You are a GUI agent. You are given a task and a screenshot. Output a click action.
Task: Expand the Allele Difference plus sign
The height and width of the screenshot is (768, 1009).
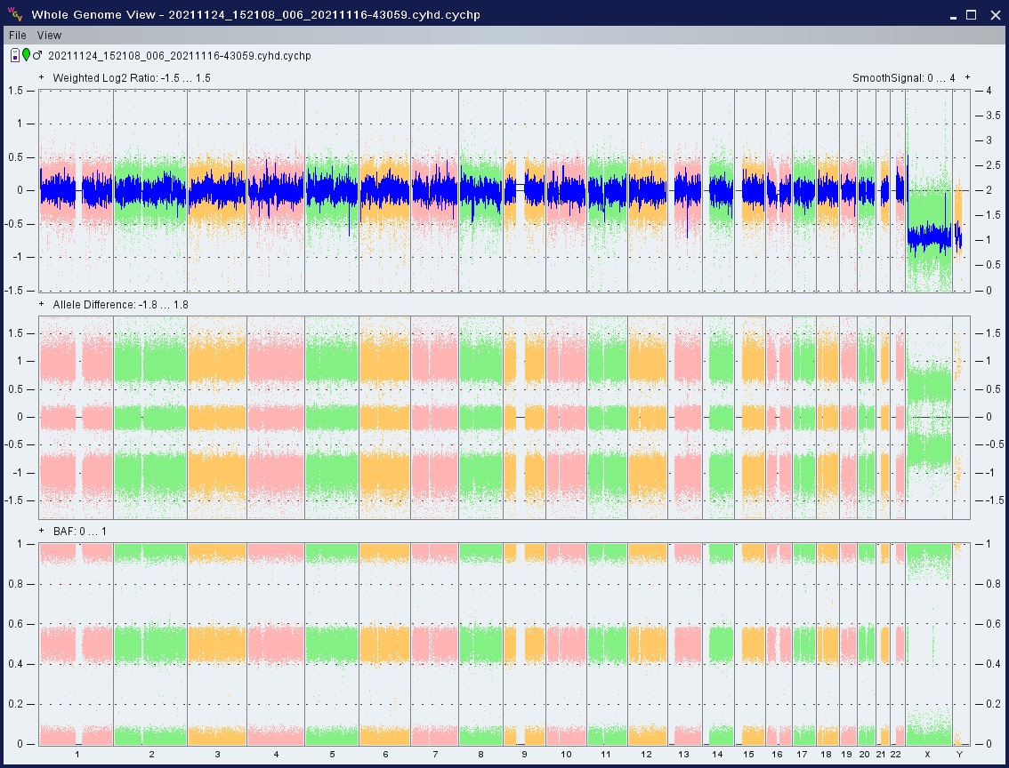[42, 305]
